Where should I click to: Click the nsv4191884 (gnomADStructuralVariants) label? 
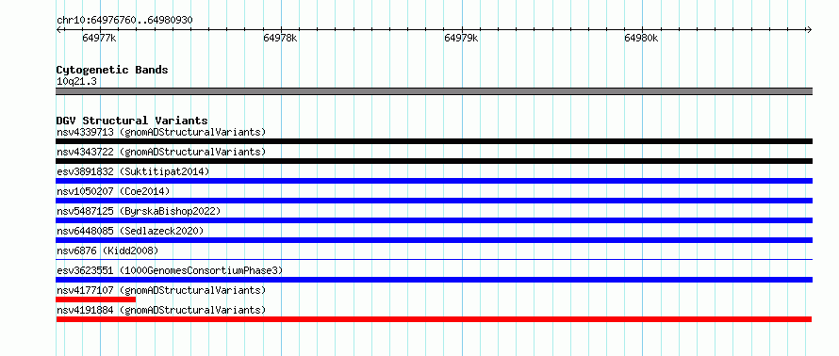pos(161,310)
